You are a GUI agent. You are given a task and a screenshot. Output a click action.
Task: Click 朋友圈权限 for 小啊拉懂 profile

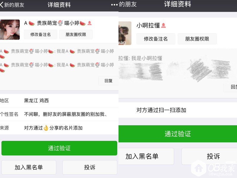click(x=197, y=39)
